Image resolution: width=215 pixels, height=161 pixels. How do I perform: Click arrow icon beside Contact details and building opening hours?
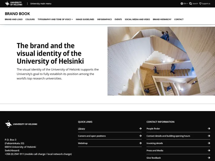pos(209,136)
